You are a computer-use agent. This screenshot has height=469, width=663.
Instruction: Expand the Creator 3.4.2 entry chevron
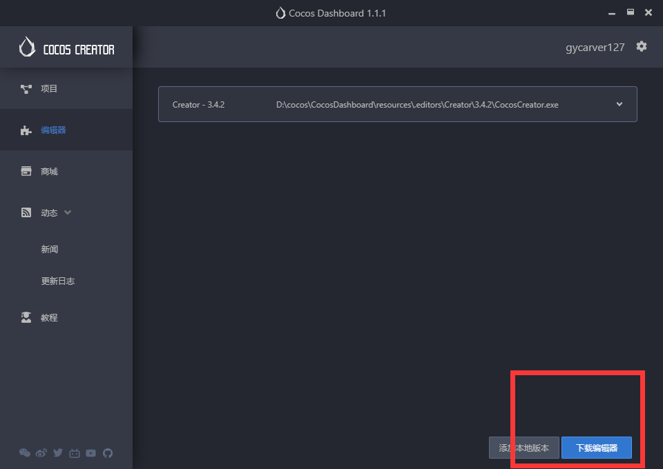pyautogui.click(x=619, y=104)
